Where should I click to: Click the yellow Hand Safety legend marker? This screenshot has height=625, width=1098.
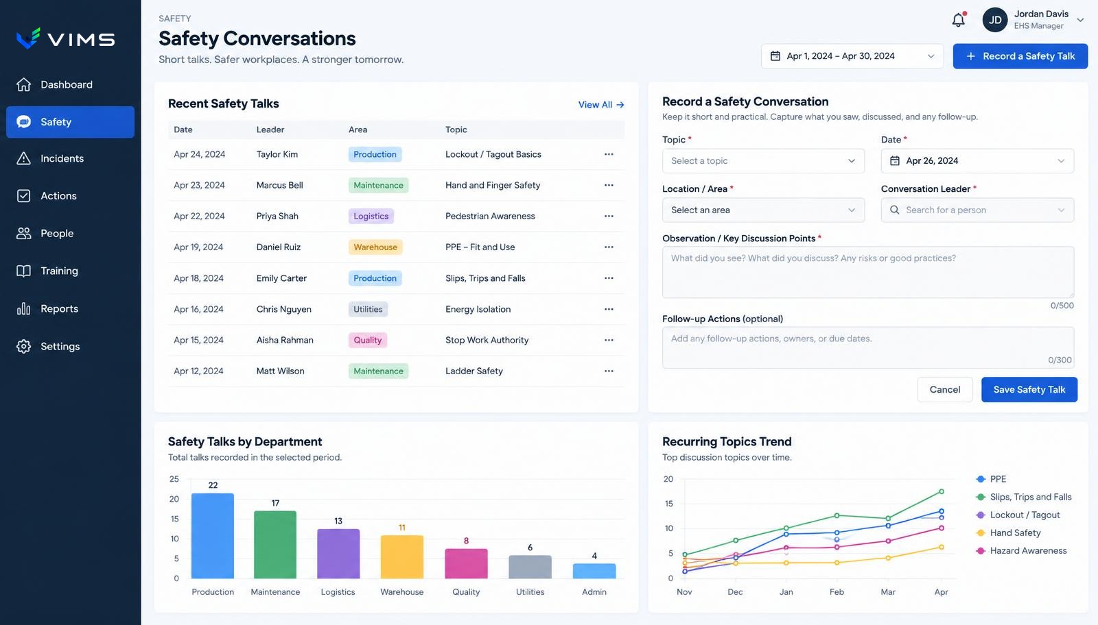981,532
